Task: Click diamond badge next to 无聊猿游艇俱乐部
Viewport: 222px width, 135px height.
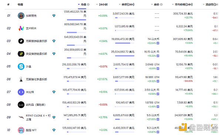Action: point(54,41)
